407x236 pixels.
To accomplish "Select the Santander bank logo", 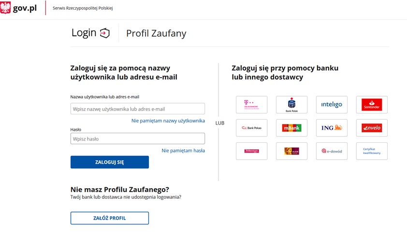I will pyautogui.click(x=372, y=105).
